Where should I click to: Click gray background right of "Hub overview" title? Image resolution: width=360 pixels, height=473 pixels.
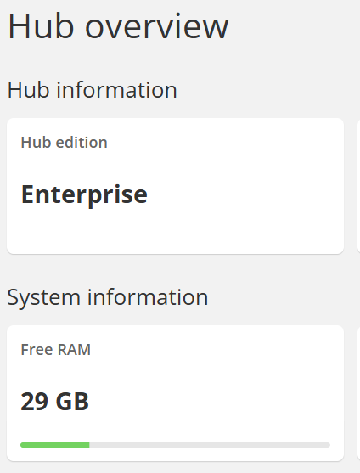[x=294, y=26]
